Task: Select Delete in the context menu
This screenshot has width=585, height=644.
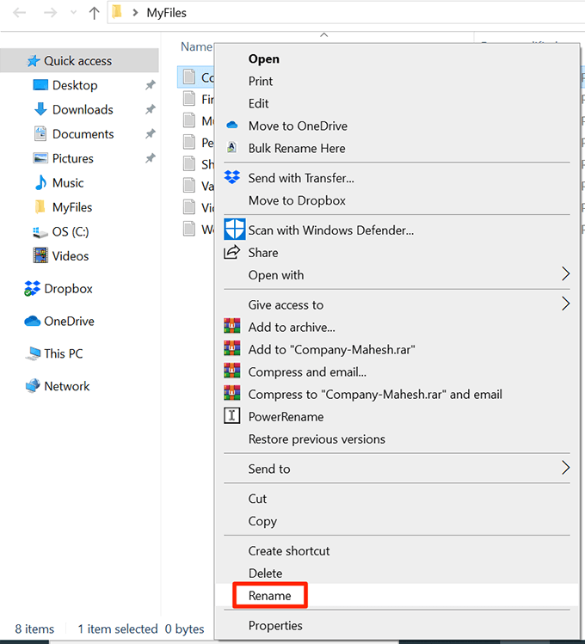Action: pos(265,573)
